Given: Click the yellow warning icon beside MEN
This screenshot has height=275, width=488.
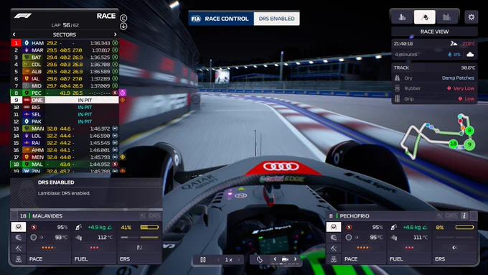Looking at the screenshot, I should pos(123,157).
